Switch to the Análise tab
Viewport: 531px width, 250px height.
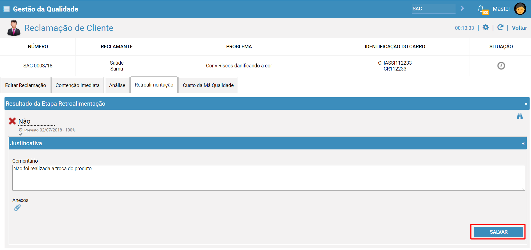117,85
